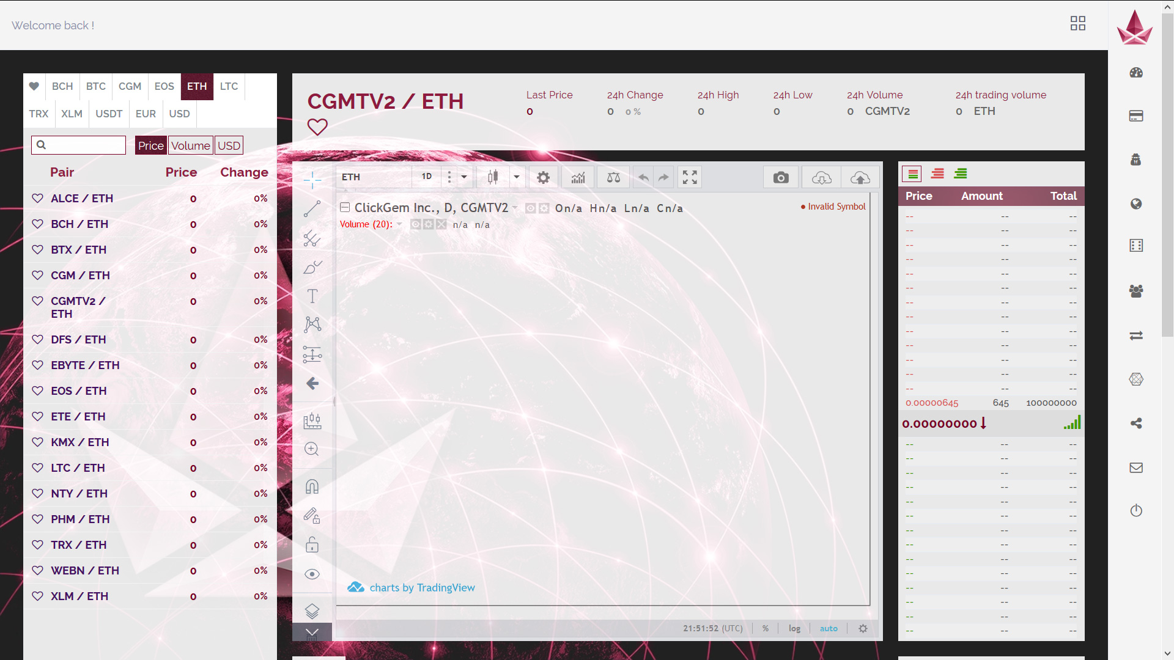
Task: Open the grid apps icon in header
Action: (1078, 23)
